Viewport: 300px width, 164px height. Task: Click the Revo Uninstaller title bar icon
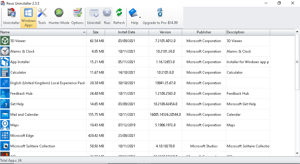click(3, 3)
